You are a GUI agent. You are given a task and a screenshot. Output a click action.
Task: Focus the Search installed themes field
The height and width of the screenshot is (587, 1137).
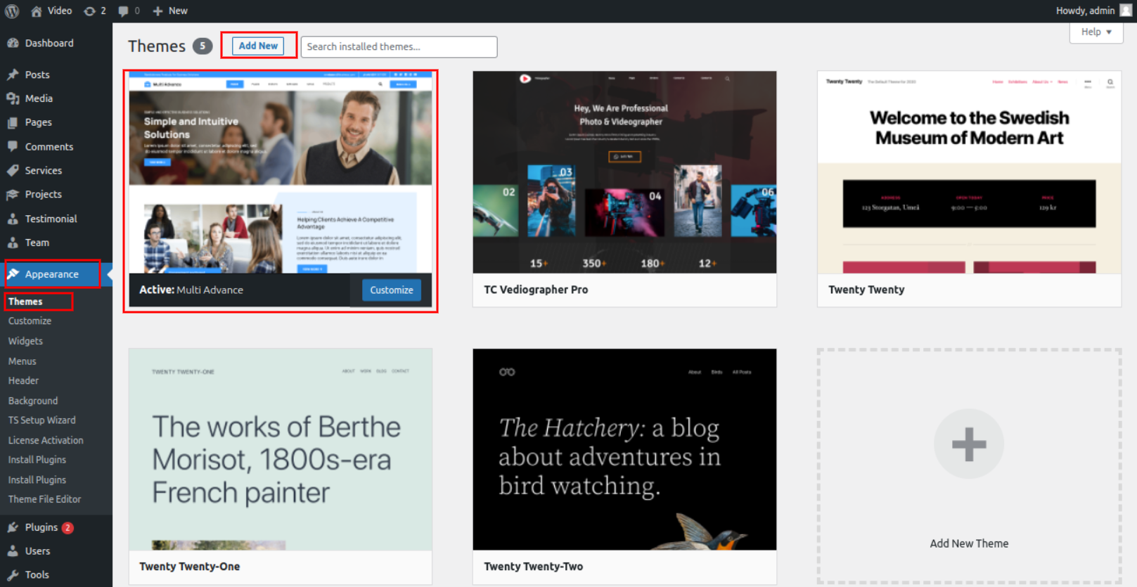pos(399,46)
